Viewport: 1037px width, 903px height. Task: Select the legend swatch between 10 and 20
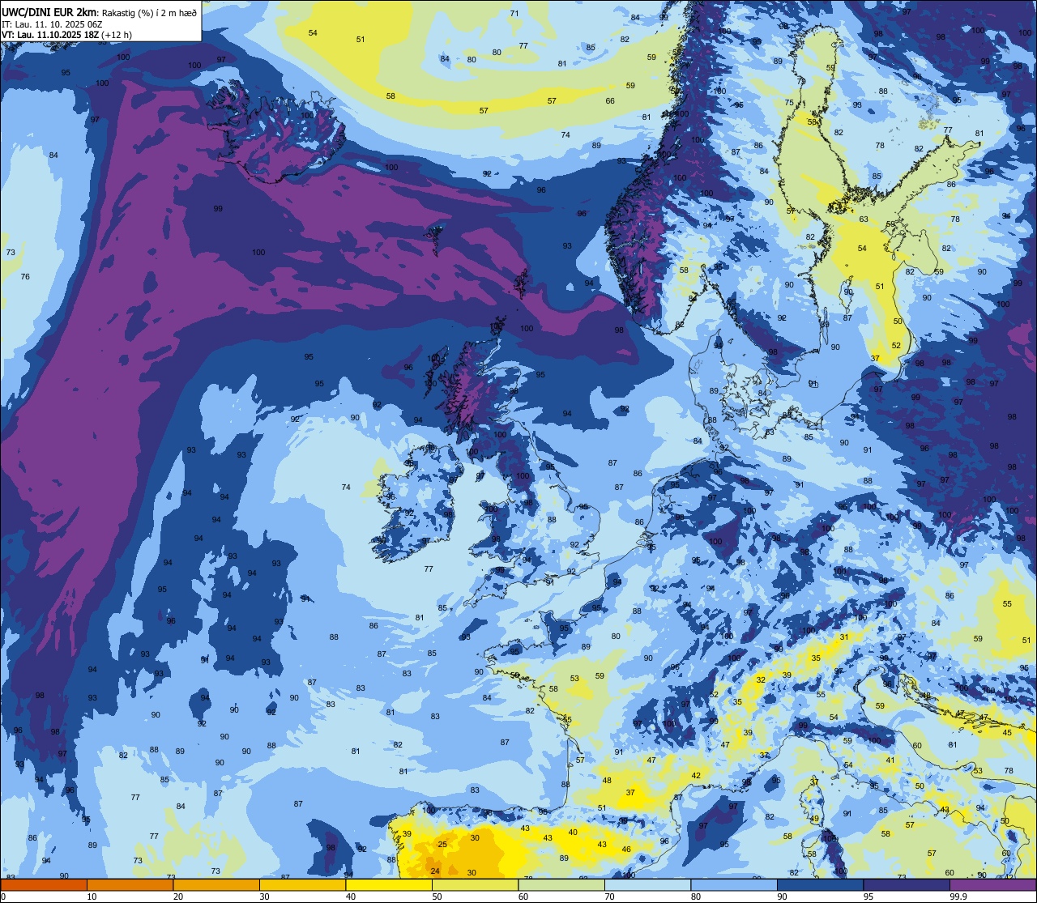(x=130, y=884)
